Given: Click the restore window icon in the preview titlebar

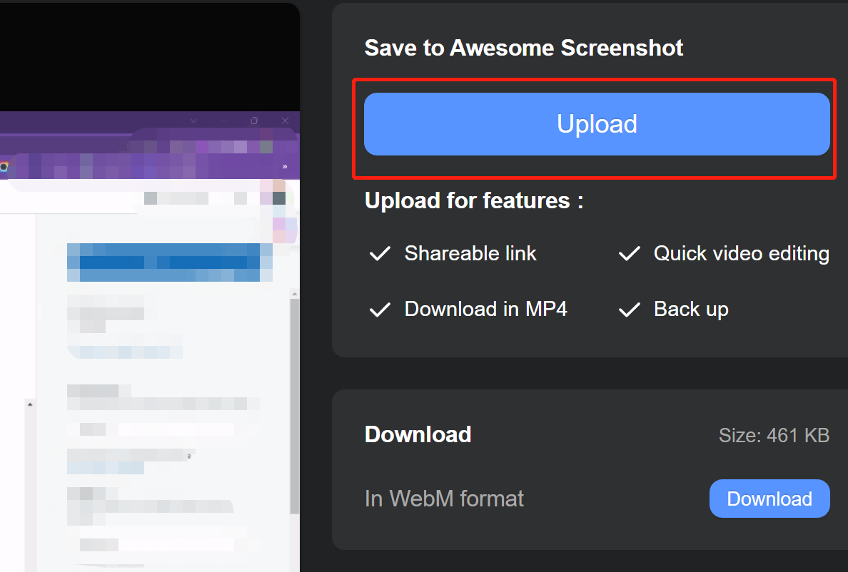Looking at the screenshot, I should [x=254, y=121].
